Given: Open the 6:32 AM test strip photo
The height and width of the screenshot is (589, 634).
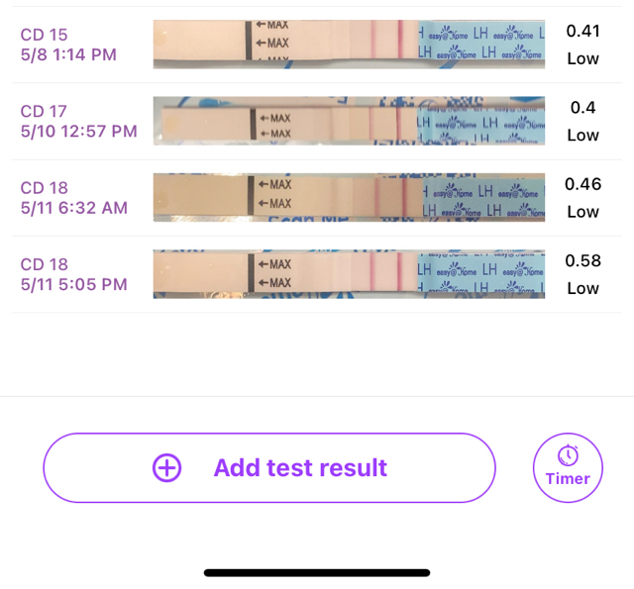Looking at the screenshot, I should click(x=349, y=198).
